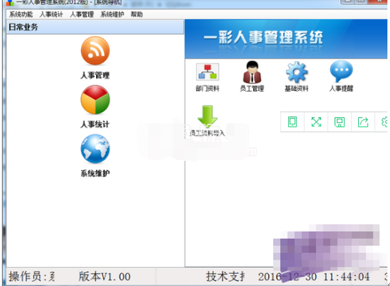
Task: Click the 技术支持 status bar entry
Action: 225,276
